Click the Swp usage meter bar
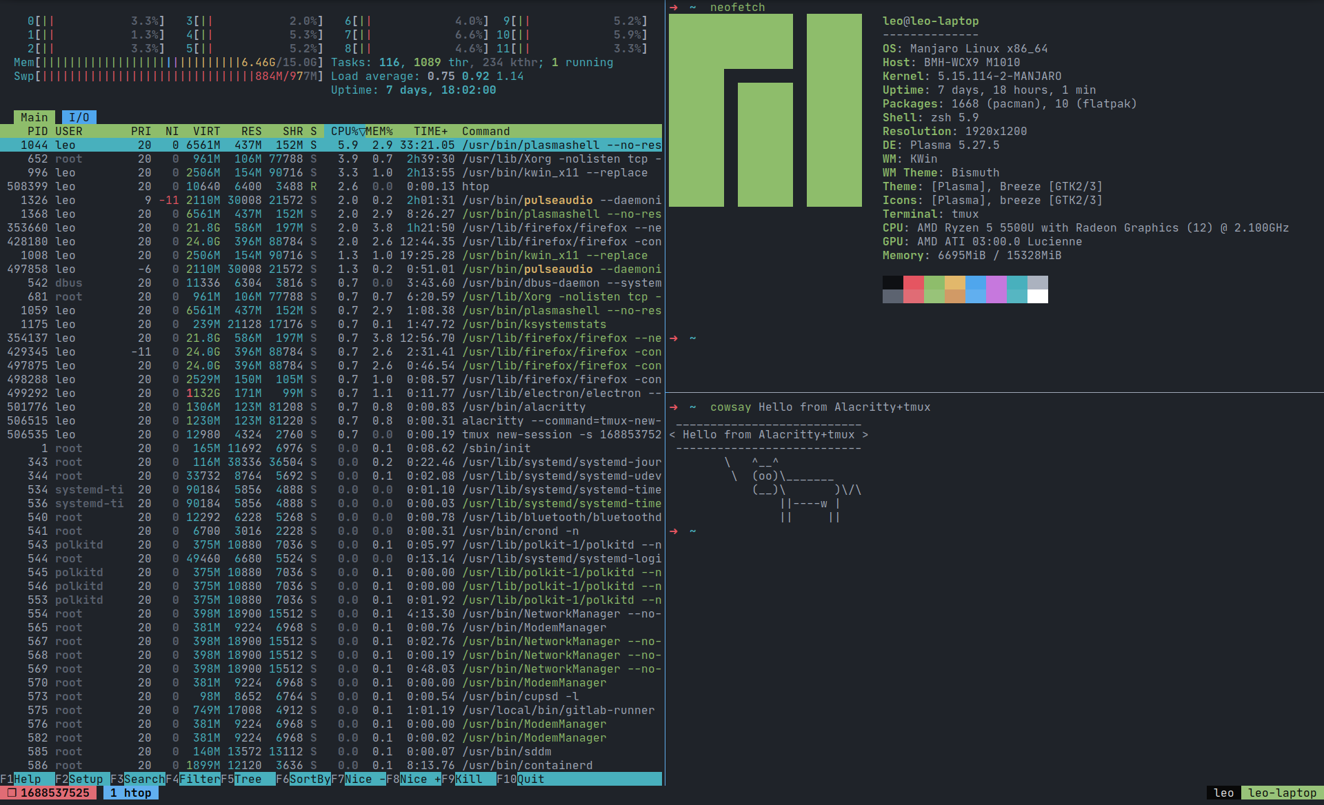Viewport: 1324px width, 805px height. [169, 76]
